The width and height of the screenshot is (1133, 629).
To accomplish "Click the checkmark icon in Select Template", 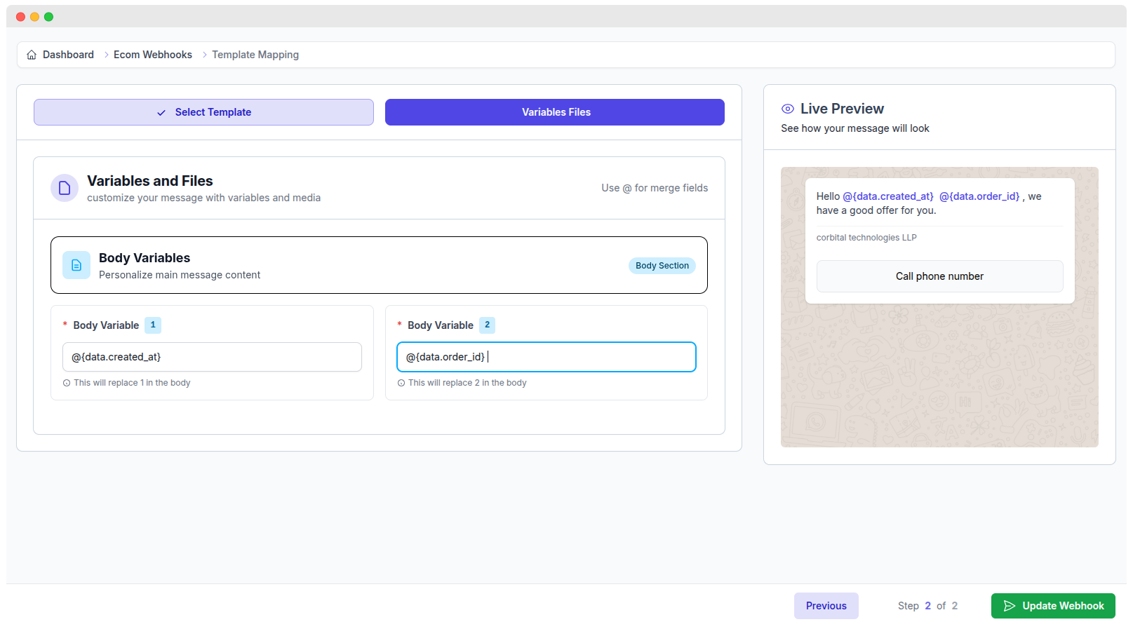I will [161, 113].
